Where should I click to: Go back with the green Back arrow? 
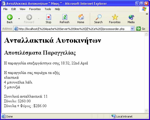tap(10, 17)
